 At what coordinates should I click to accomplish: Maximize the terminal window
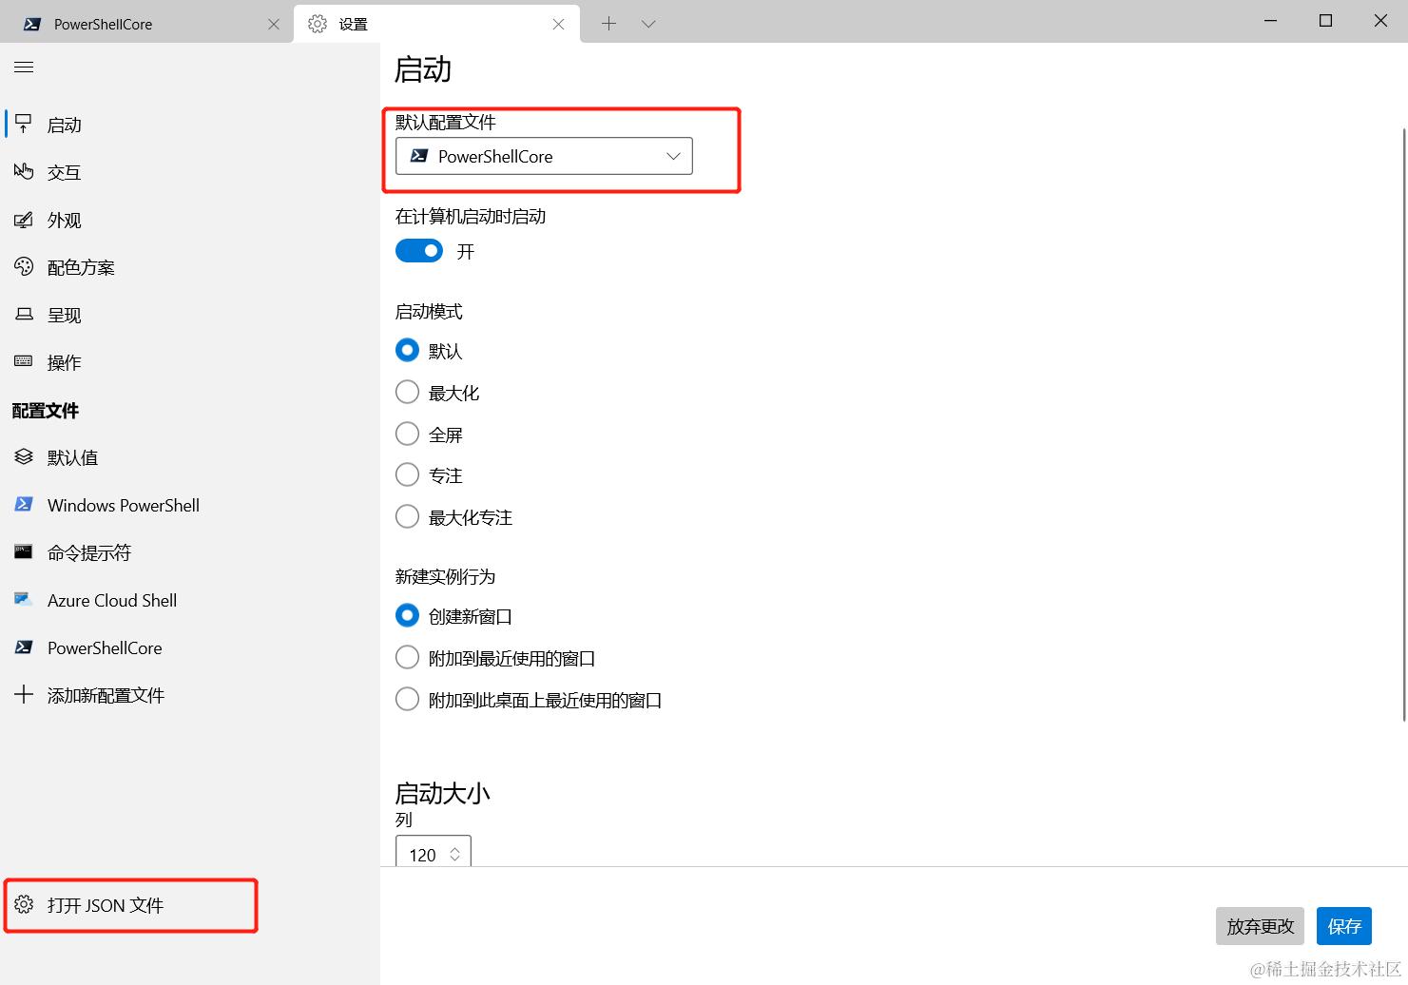click(1325, 21)
